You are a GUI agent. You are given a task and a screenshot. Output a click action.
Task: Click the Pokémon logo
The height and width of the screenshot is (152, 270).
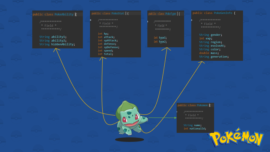[x=236, y=137]
